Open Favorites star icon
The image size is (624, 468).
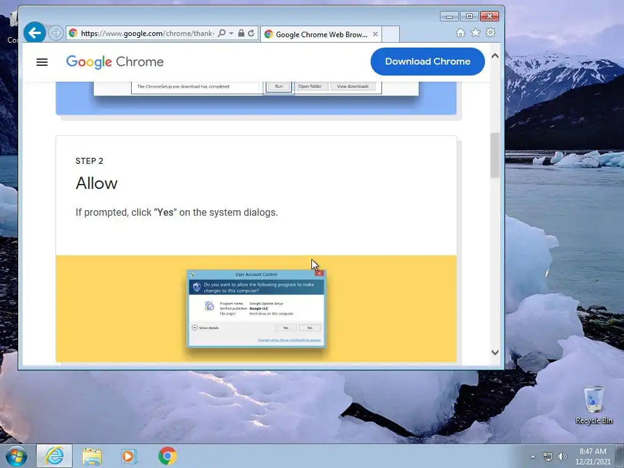[x=475, y=33]
